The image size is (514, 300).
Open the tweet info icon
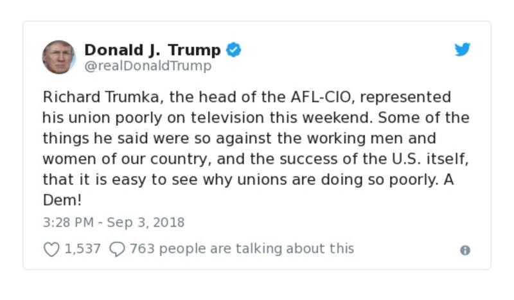click(x=465, y=251)
